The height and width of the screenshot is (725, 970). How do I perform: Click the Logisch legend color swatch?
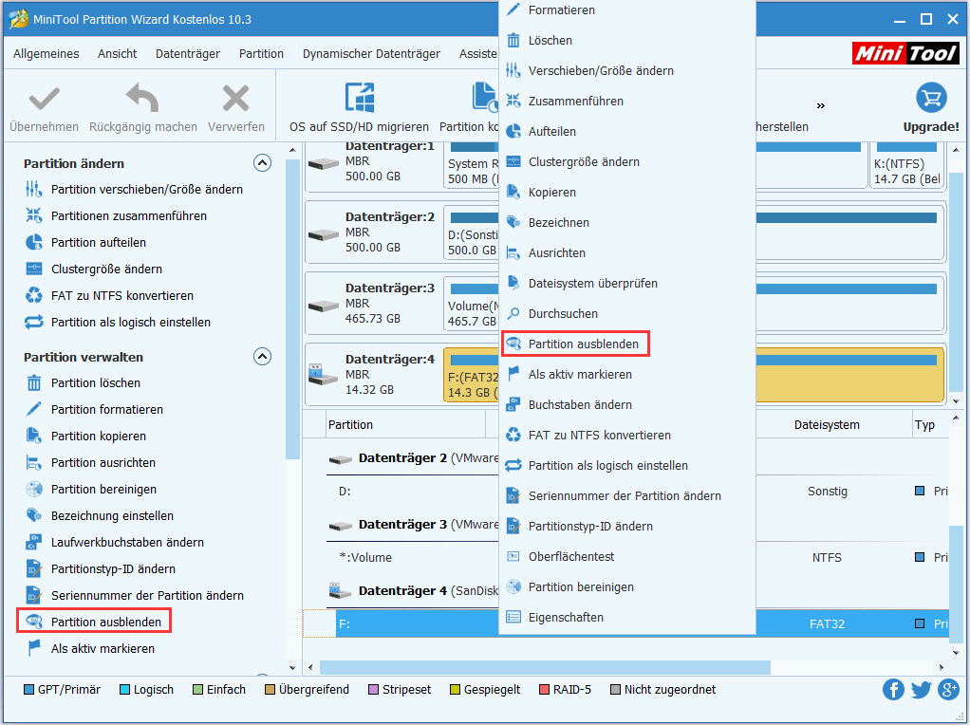(124, 689)
